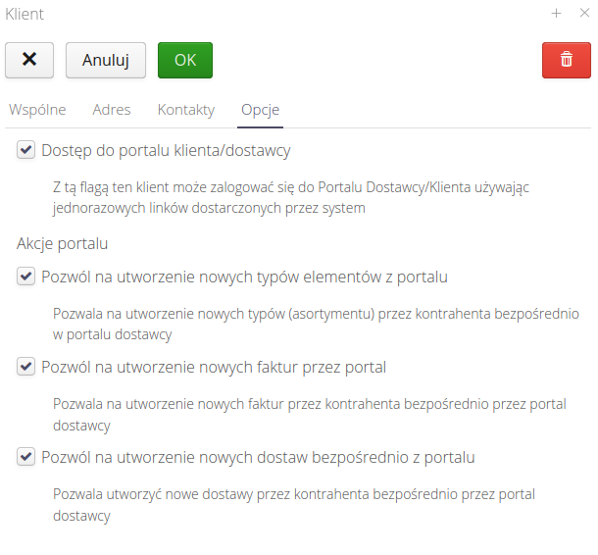This screenshot has height=555, width=598.
Task: Click the black X discard button
Action: click(29, 60)
